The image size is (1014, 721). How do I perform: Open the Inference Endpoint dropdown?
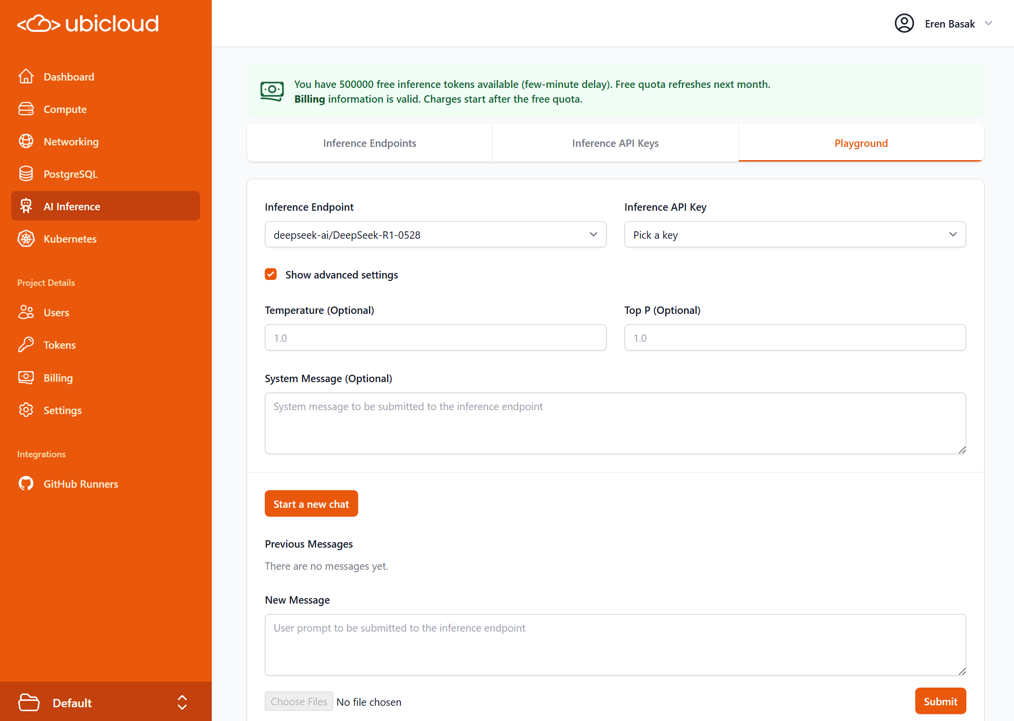coord(435,235)
